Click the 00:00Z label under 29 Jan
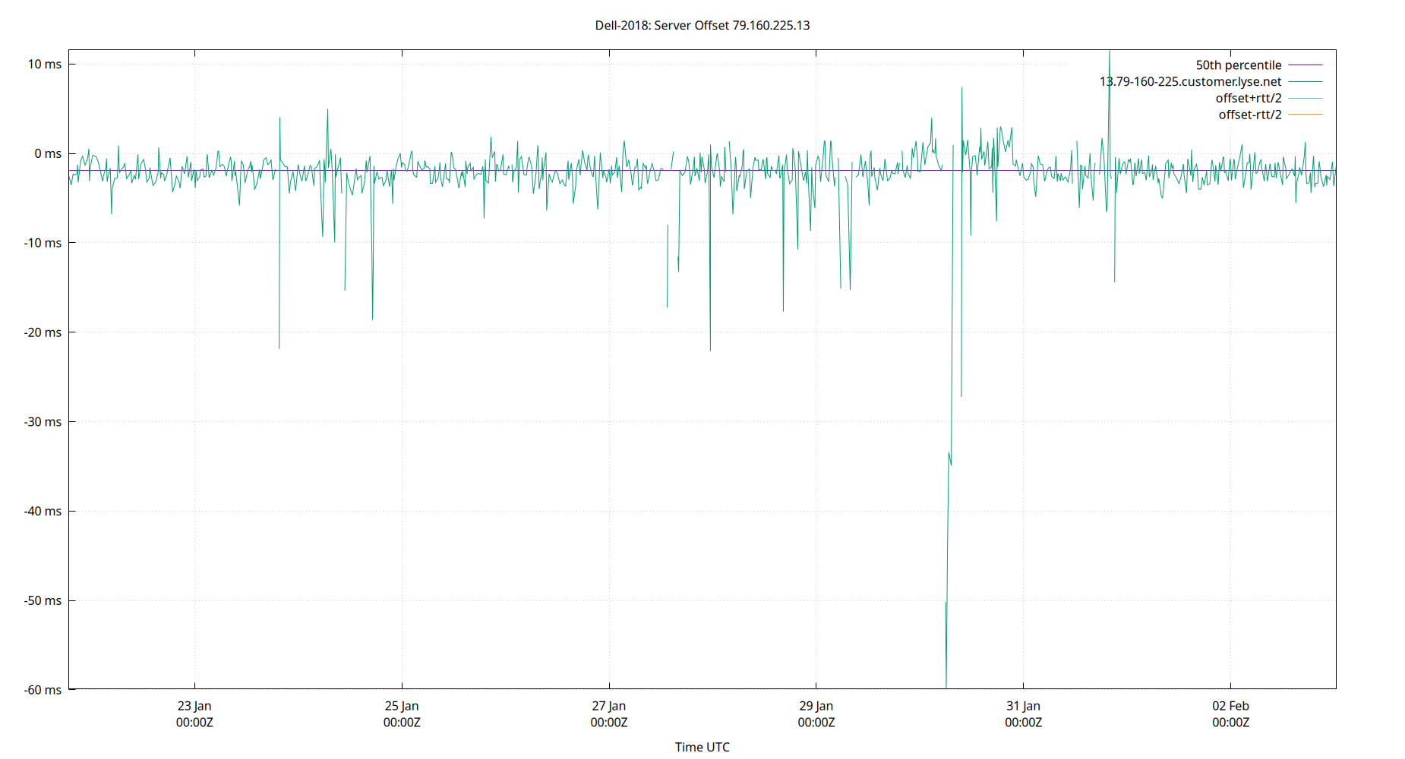This screenshot has height=759, width=1405. [816, 723]
